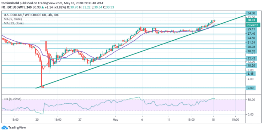
Task: Click the 20 date on time axis
Action: pyautogui.click(x=37, y=120)
